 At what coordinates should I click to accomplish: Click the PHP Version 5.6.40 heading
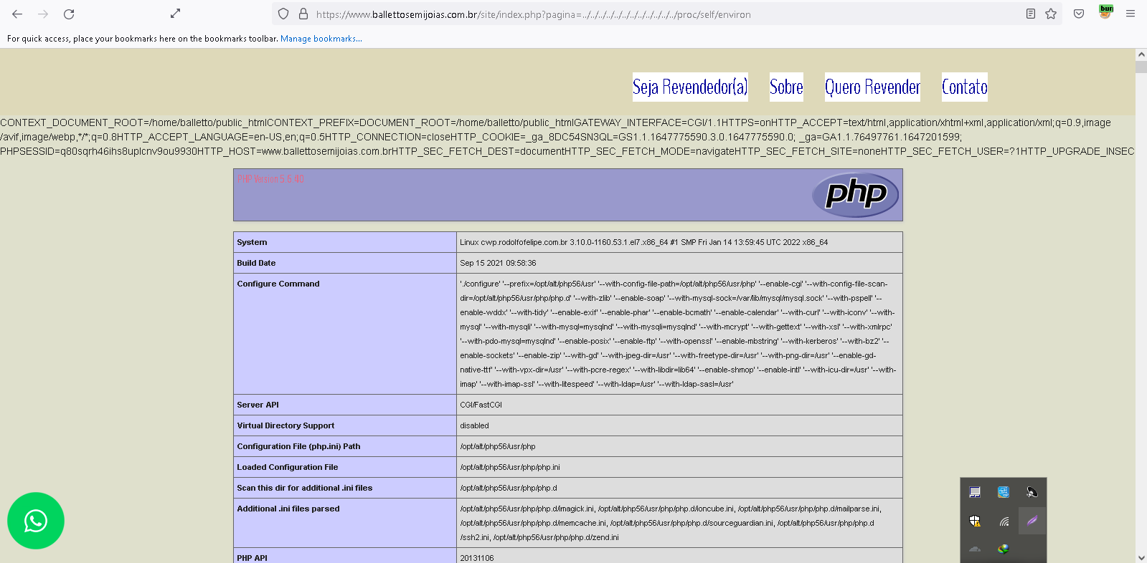click(270, 179)
